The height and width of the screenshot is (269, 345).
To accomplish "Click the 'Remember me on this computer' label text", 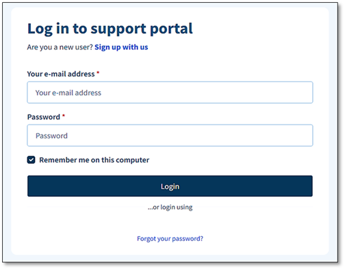I will pyautogui.click(x=94, y=160).
